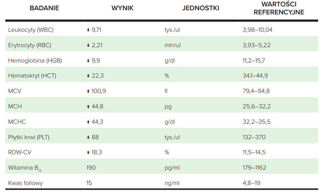
Task: Select the Leukocyty reference range 3,98–10,04
Action: (258, 30)
